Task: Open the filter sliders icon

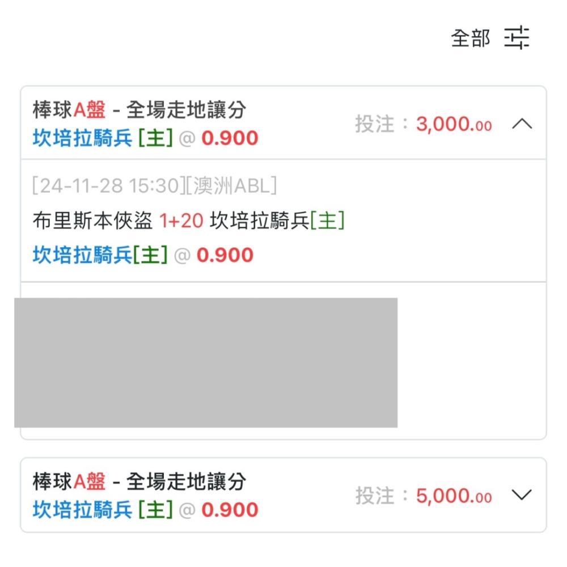Action: 517,37
